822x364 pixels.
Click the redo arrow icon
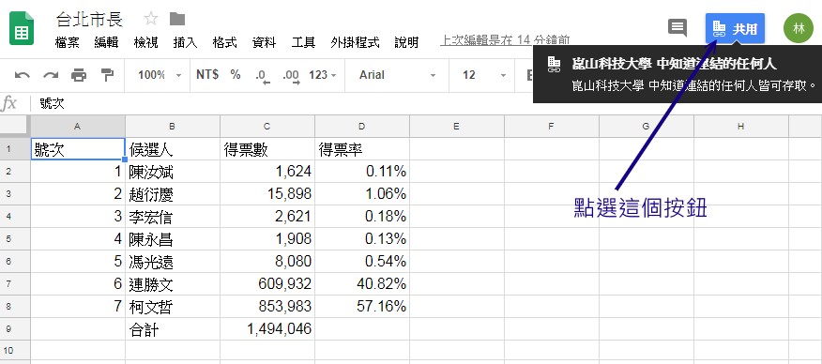[51, 75]
